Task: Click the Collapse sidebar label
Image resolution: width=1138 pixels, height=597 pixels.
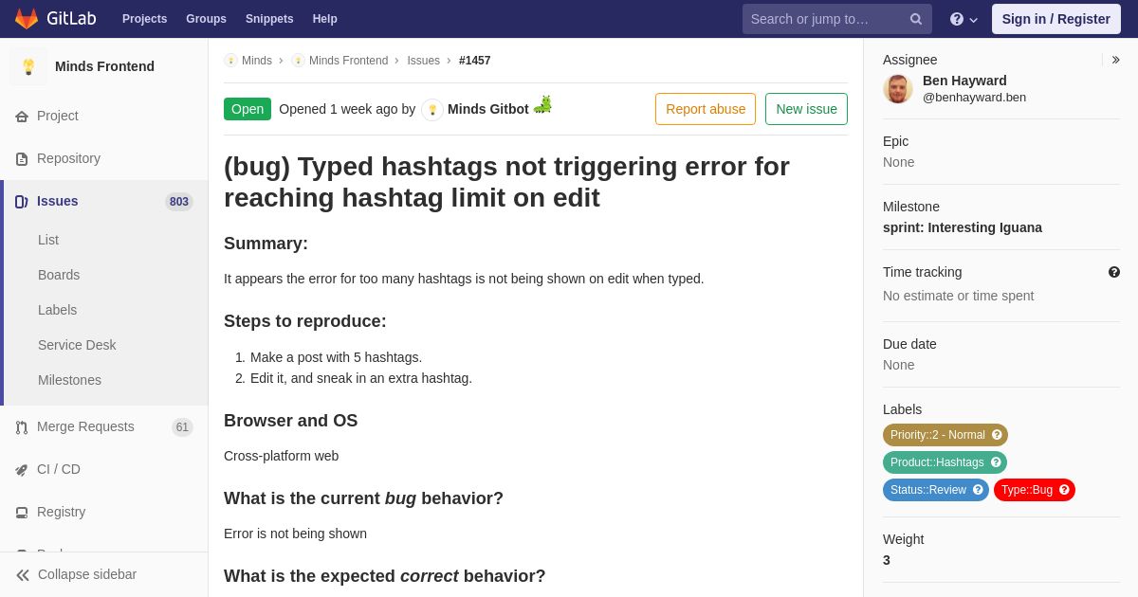Action: pos(87,574)
